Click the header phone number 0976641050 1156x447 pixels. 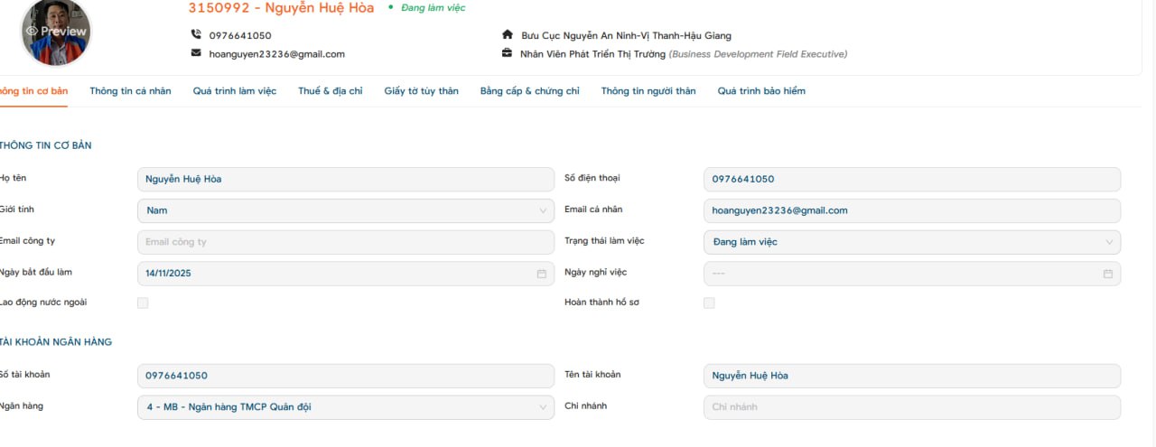[x=240, y=35]
